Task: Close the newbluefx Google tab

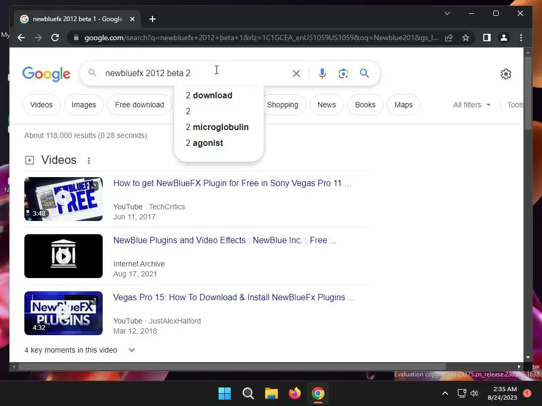Action: tap(132, 19)
